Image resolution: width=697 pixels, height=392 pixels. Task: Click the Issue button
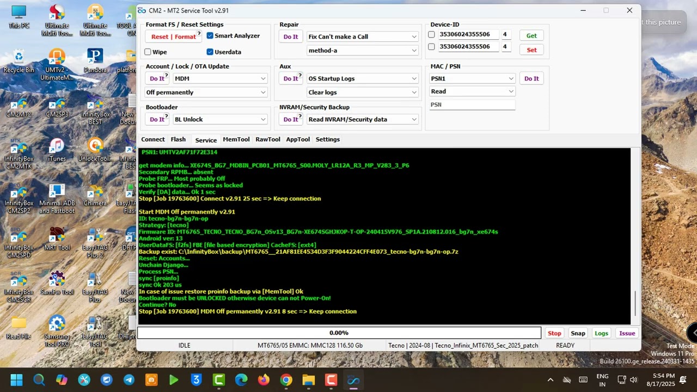[x=627, y=333]
